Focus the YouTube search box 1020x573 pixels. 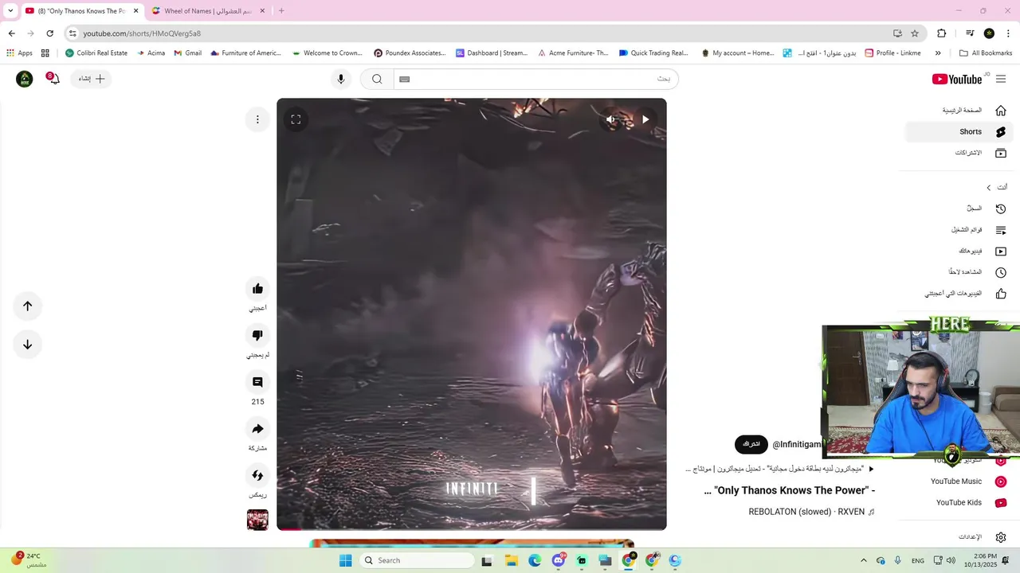click(535, 79)
